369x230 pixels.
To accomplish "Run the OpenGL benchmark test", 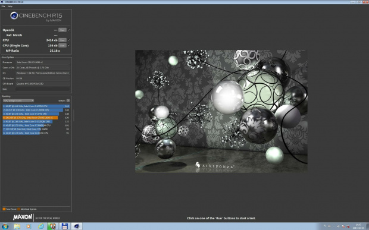I will pyautogui.click(x=62, y=30).
